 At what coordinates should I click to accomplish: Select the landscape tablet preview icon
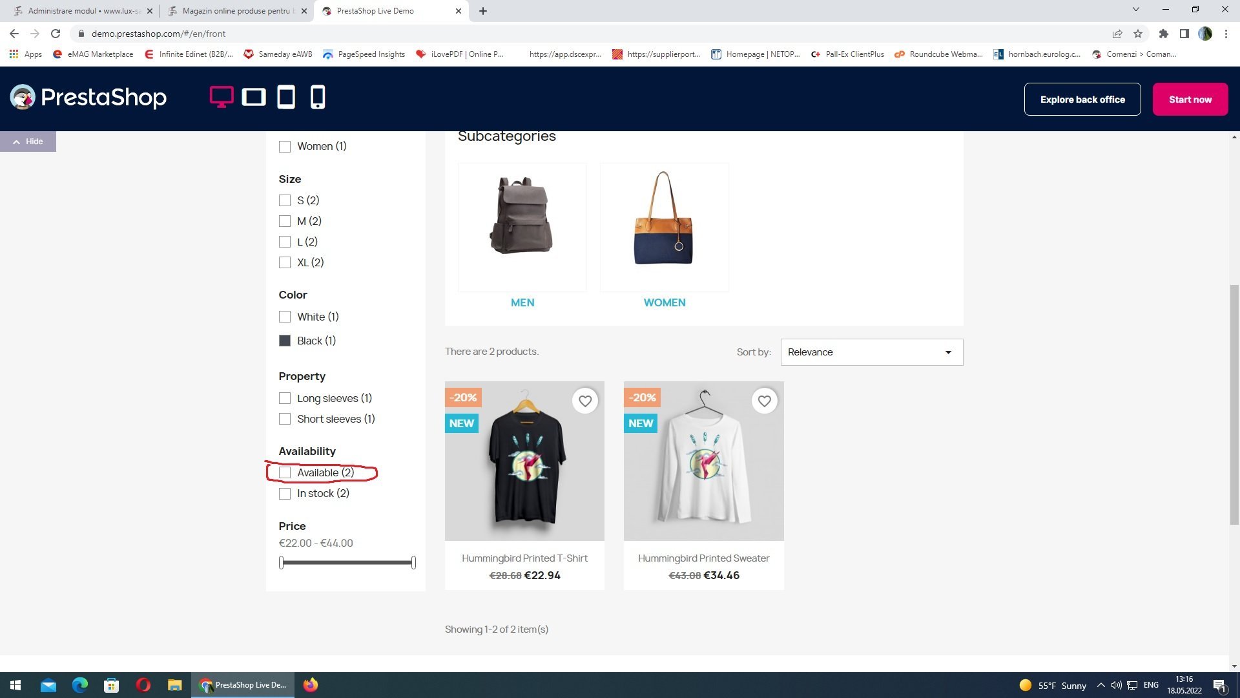tap(254, 97)
